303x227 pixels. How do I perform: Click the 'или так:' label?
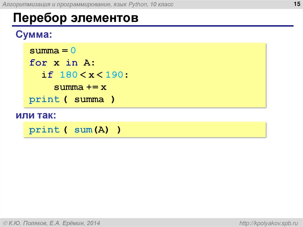click(36, 115)
